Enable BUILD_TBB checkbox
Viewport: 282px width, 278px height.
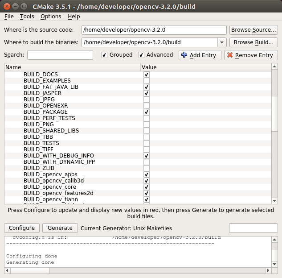point(147,137)
